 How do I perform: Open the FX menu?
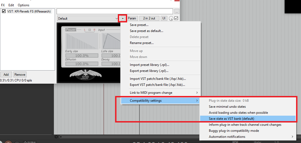(x=3, y=5)
